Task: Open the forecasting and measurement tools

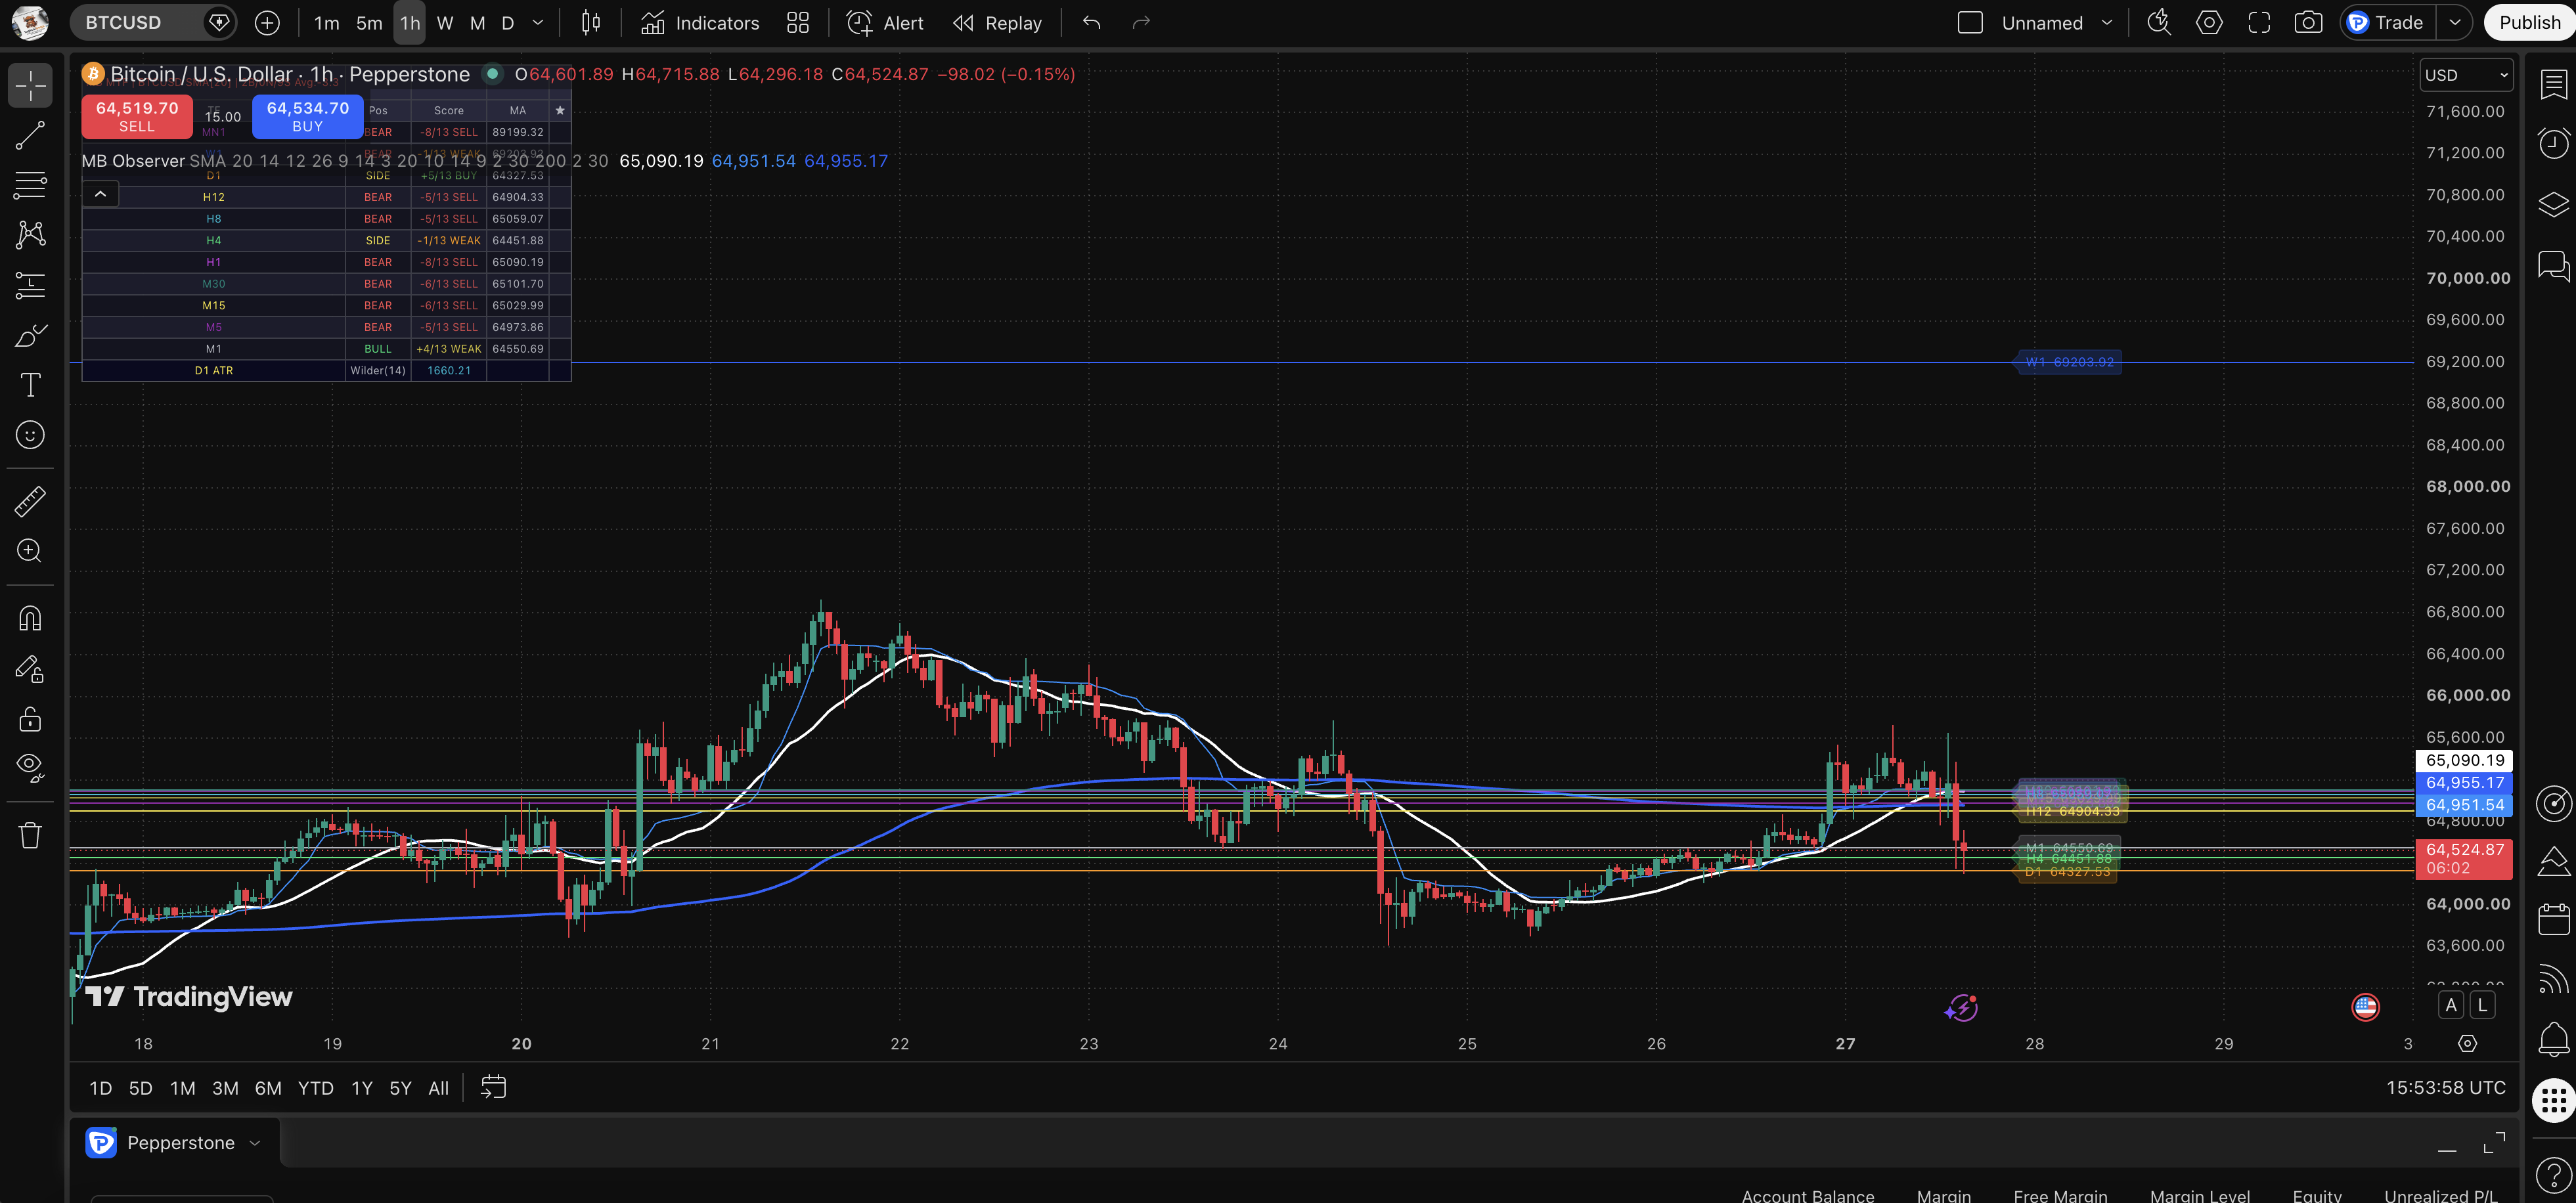Action: (x=30, y=286)
